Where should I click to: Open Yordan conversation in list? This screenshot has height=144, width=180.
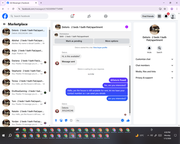click(x=24, y=123)
